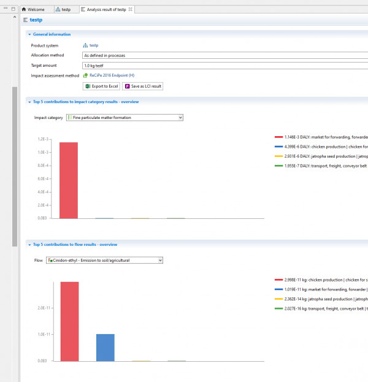This screenshot has width=368, height=382.
Task: Select legend text 1.955E-7 DALY transport, freight
Action: tap(326, 166)
